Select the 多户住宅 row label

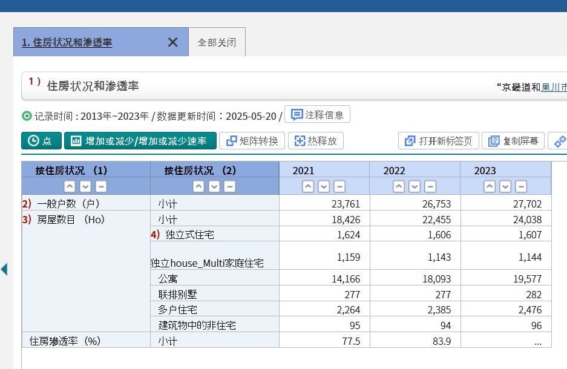tap(177, 310)
